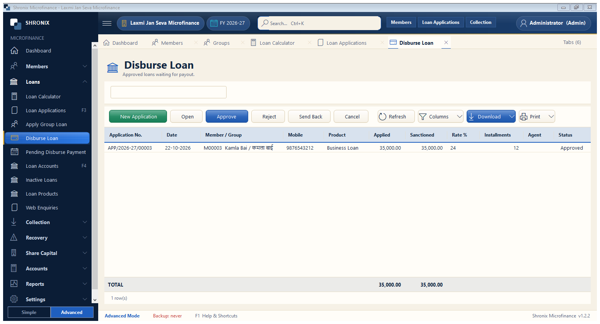
Task: Click the Reject button
Action: coord(268,116)
